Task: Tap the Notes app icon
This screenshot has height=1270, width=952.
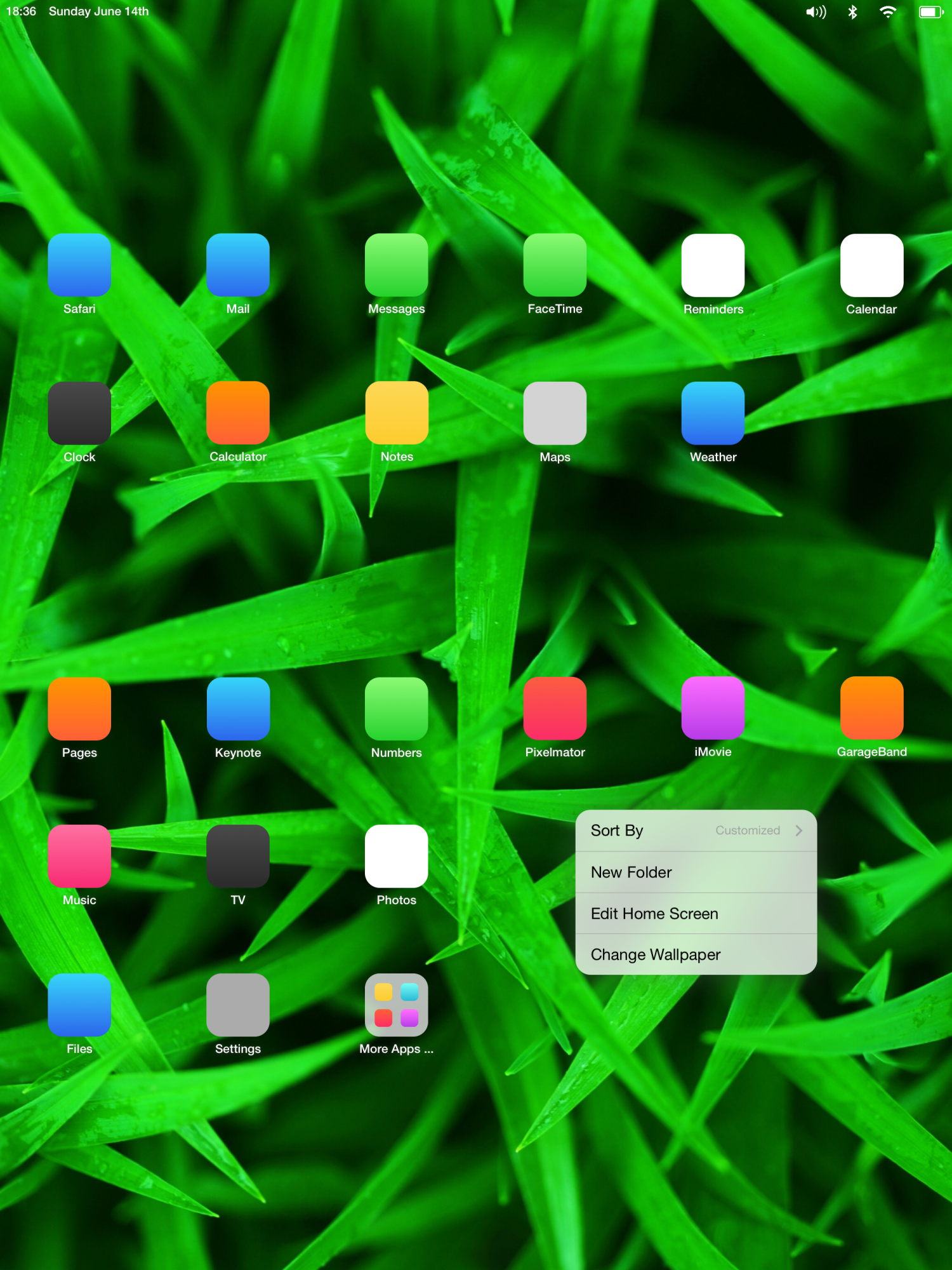Action: [x=397, y=413]
